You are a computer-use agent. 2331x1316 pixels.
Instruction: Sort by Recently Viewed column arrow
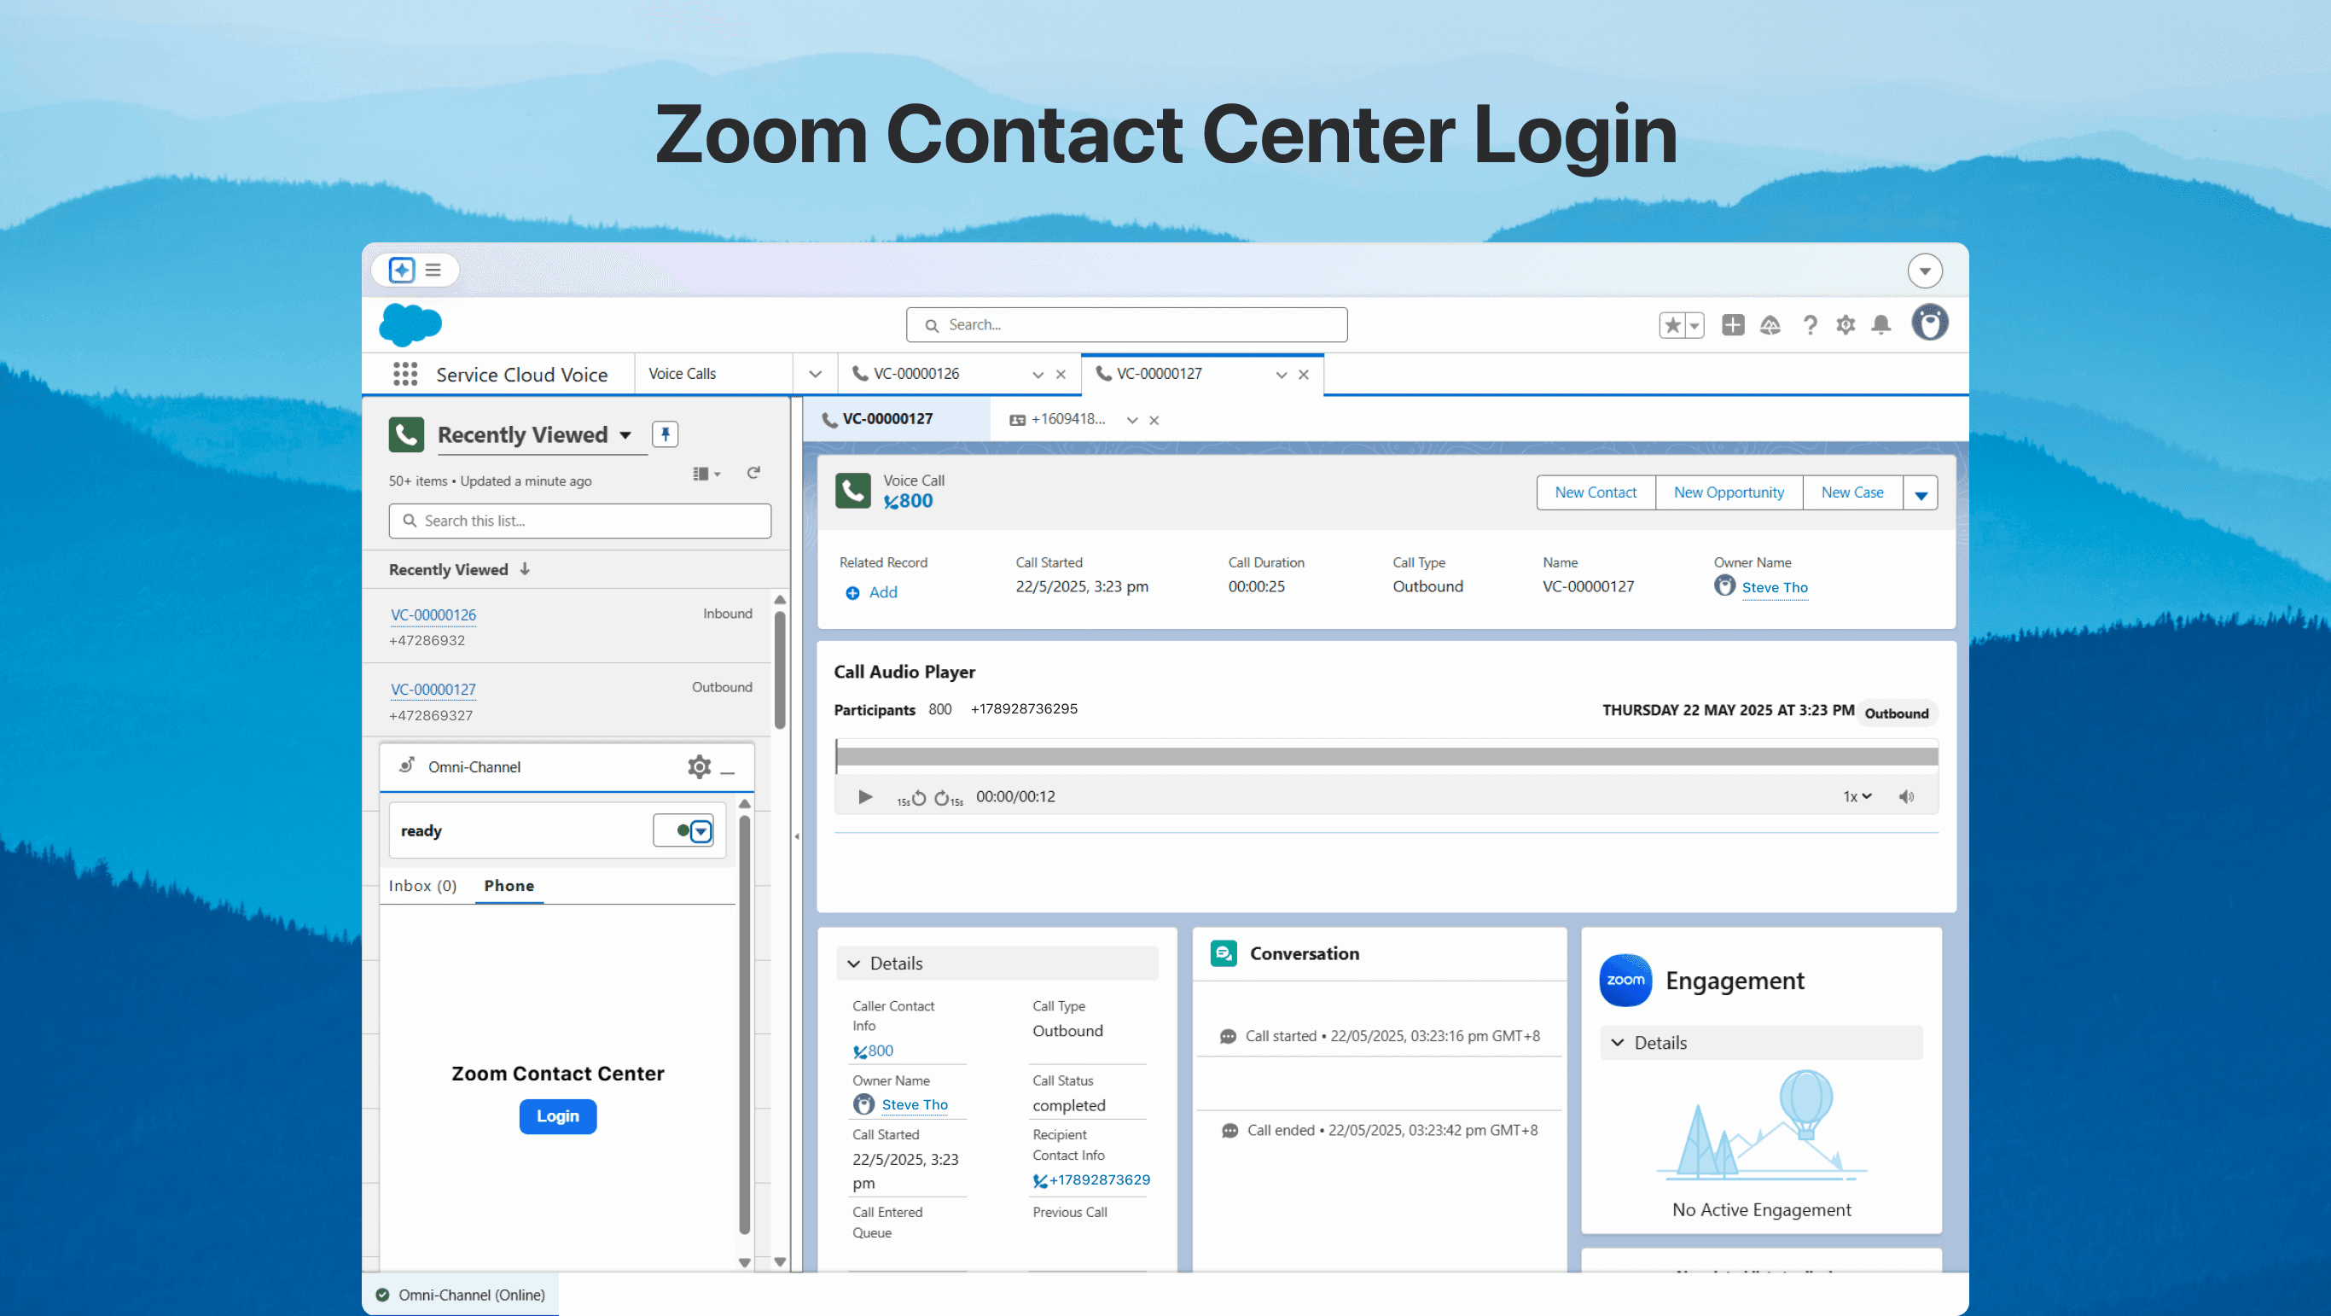click(525, 569)
